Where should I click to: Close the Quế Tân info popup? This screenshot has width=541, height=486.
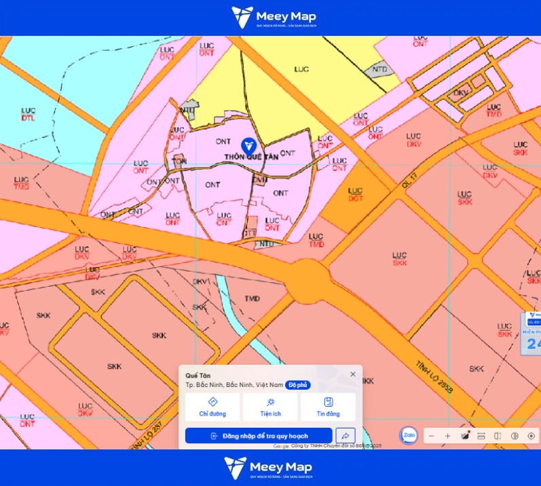pos(353,374)
